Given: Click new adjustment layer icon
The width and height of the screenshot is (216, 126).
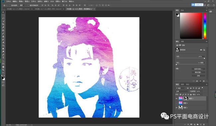Looking at the screenshot, I should pos(194,124).
